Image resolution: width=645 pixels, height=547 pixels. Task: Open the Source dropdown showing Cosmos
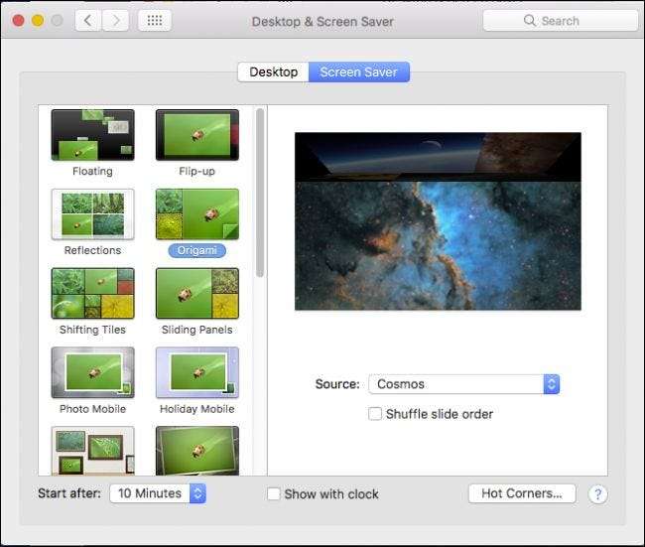click(463, 384)
